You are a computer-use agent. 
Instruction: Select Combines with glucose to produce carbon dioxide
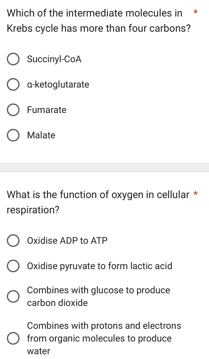[13, 296]
